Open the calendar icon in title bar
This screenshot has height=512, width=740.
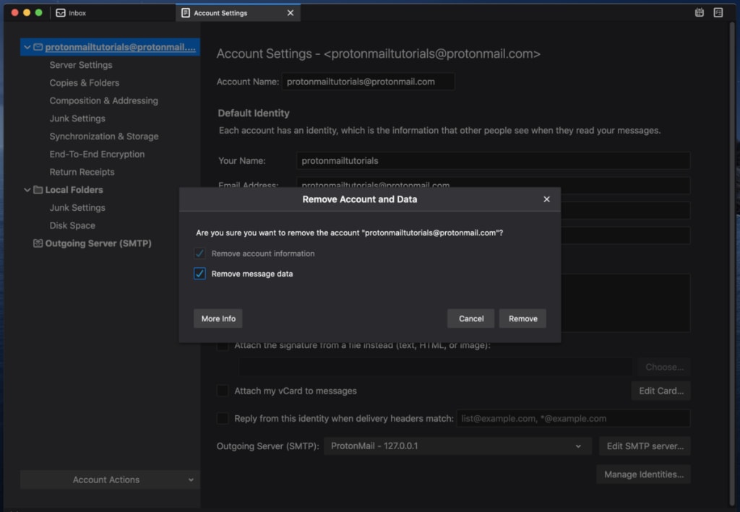click(x=700, y=13)
